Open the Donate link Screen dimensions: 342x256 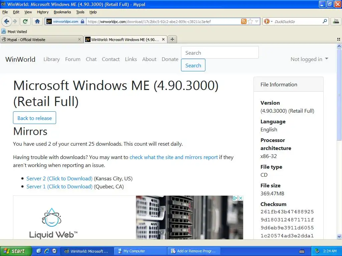click(x=170, y=59)
